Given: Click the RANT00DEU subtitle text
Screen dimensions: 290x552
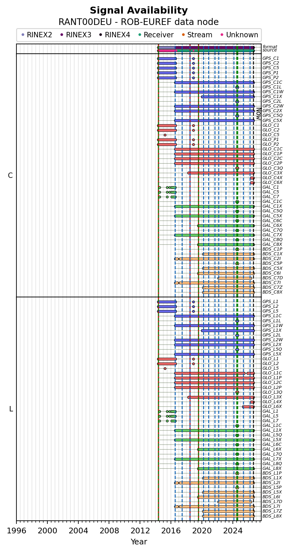Looking at the screenshot, I should [x=139, y=22].
